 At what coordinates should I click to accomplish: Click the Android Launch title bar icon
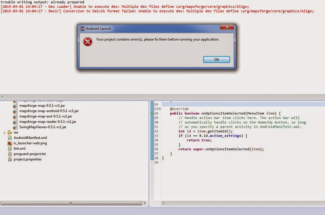pos(82,29)
